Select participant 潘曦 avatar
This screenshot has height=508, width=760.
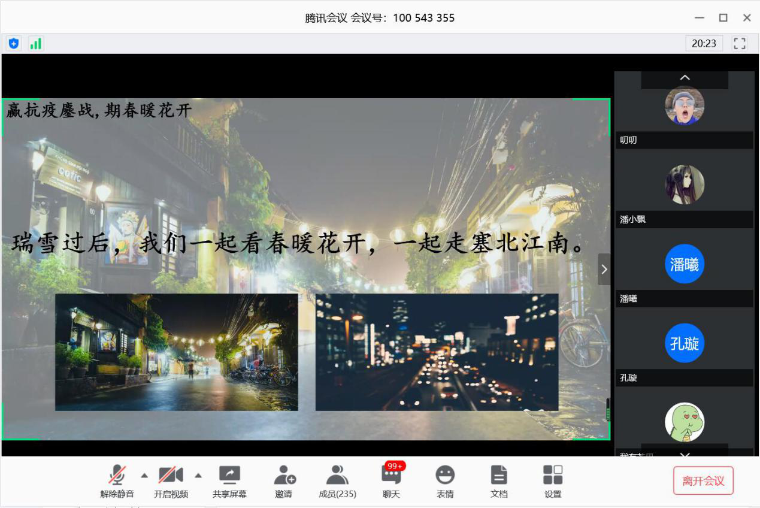[x=685, y=264]
